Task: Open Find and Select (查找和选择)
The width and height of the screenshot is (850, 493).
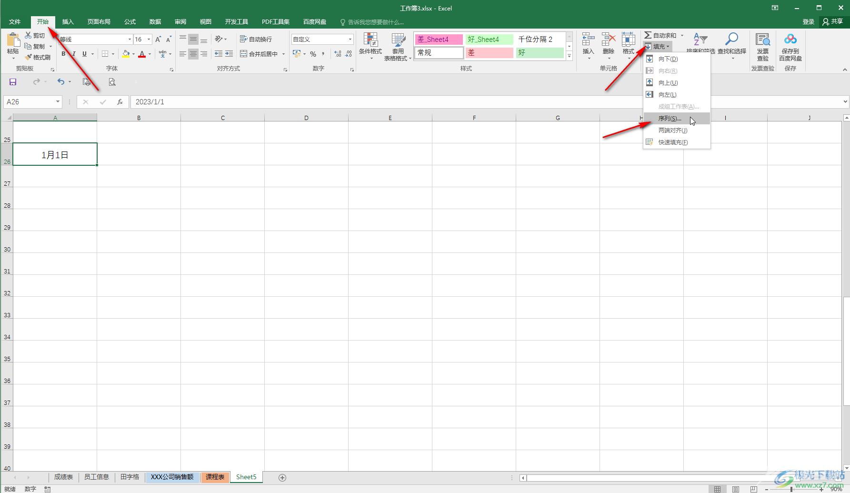Action: [731, 46]
